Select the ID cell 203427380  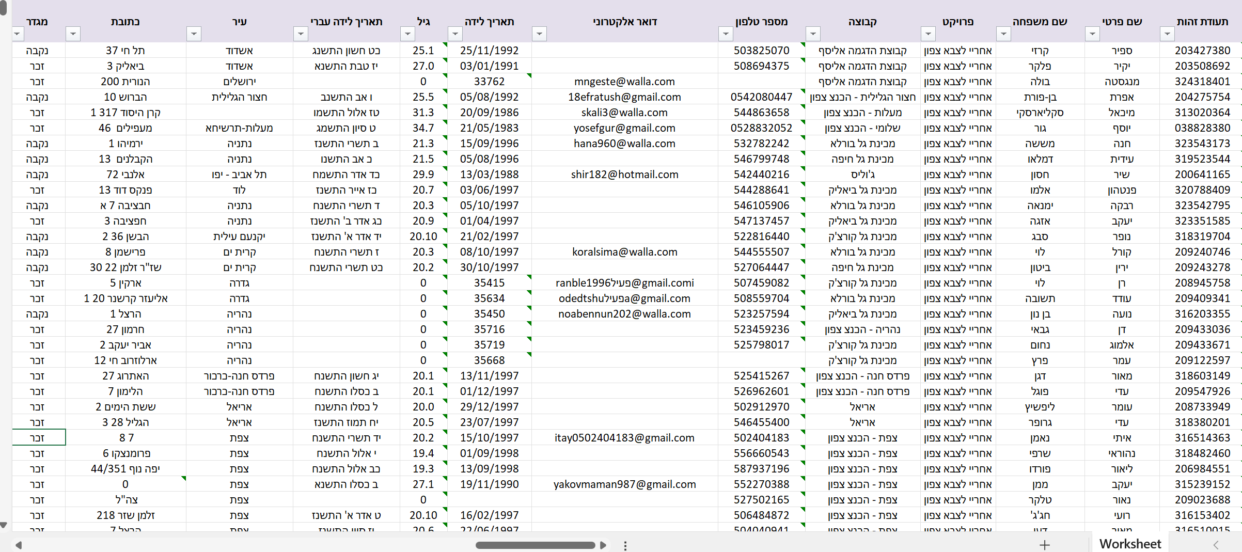tap(1202, 51)
